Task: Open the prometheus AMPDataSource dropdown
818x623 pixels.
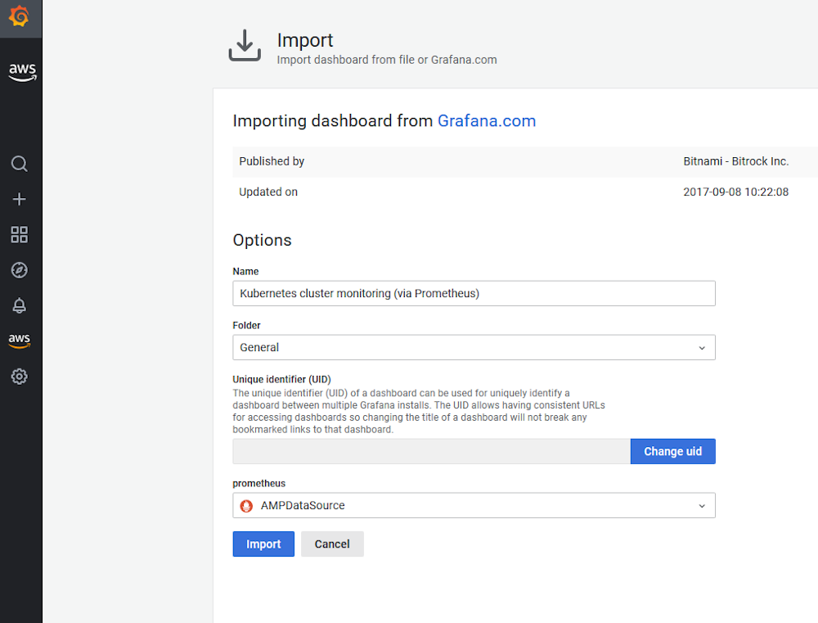Action: pyautogui.click(x=474, y=505)
